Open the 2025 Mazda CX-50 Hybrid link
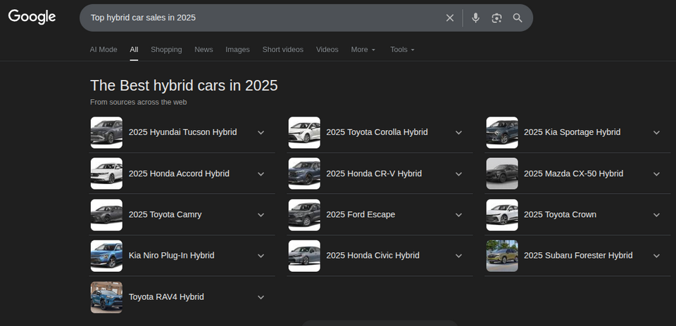Image resolution: width=676 pixels, height=326 pixels. tap(573, 174)
